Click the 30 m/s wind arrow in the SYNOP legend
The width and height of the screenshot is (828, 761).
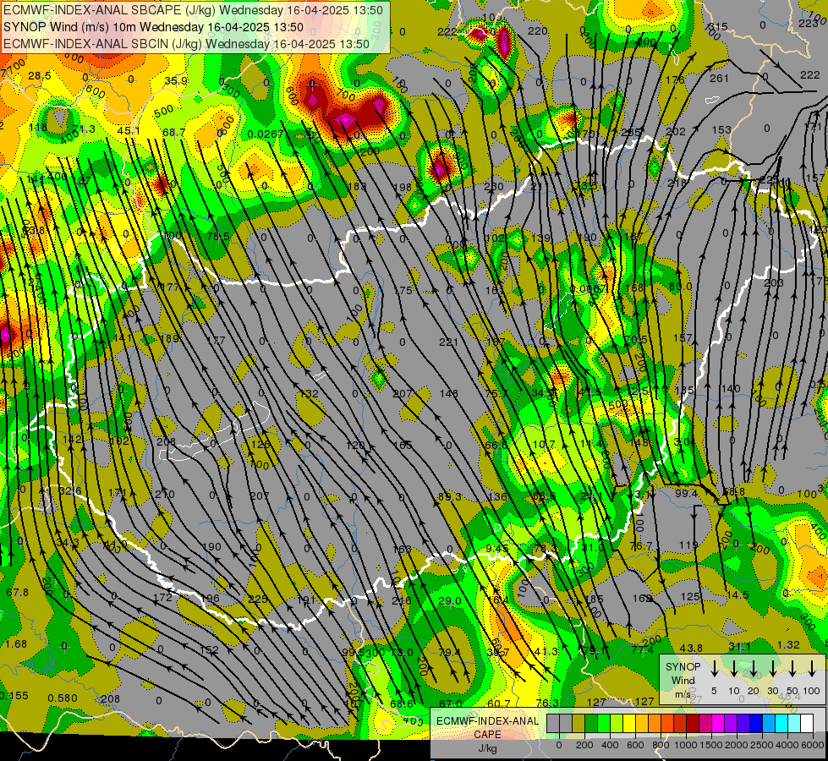[772, 669]
